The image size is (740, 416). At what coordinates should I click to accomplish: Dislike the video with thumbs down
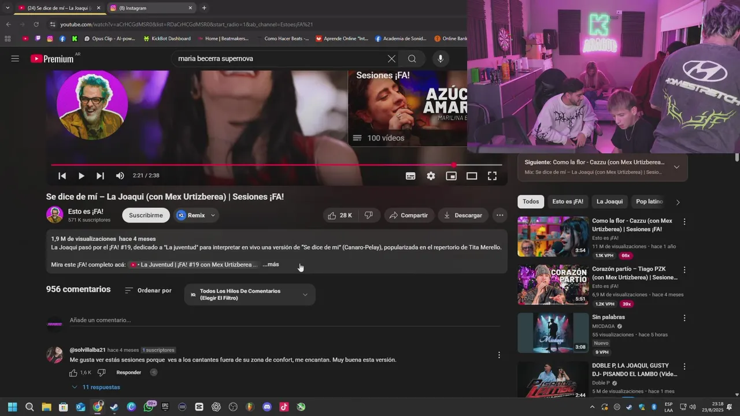[368, 216]
